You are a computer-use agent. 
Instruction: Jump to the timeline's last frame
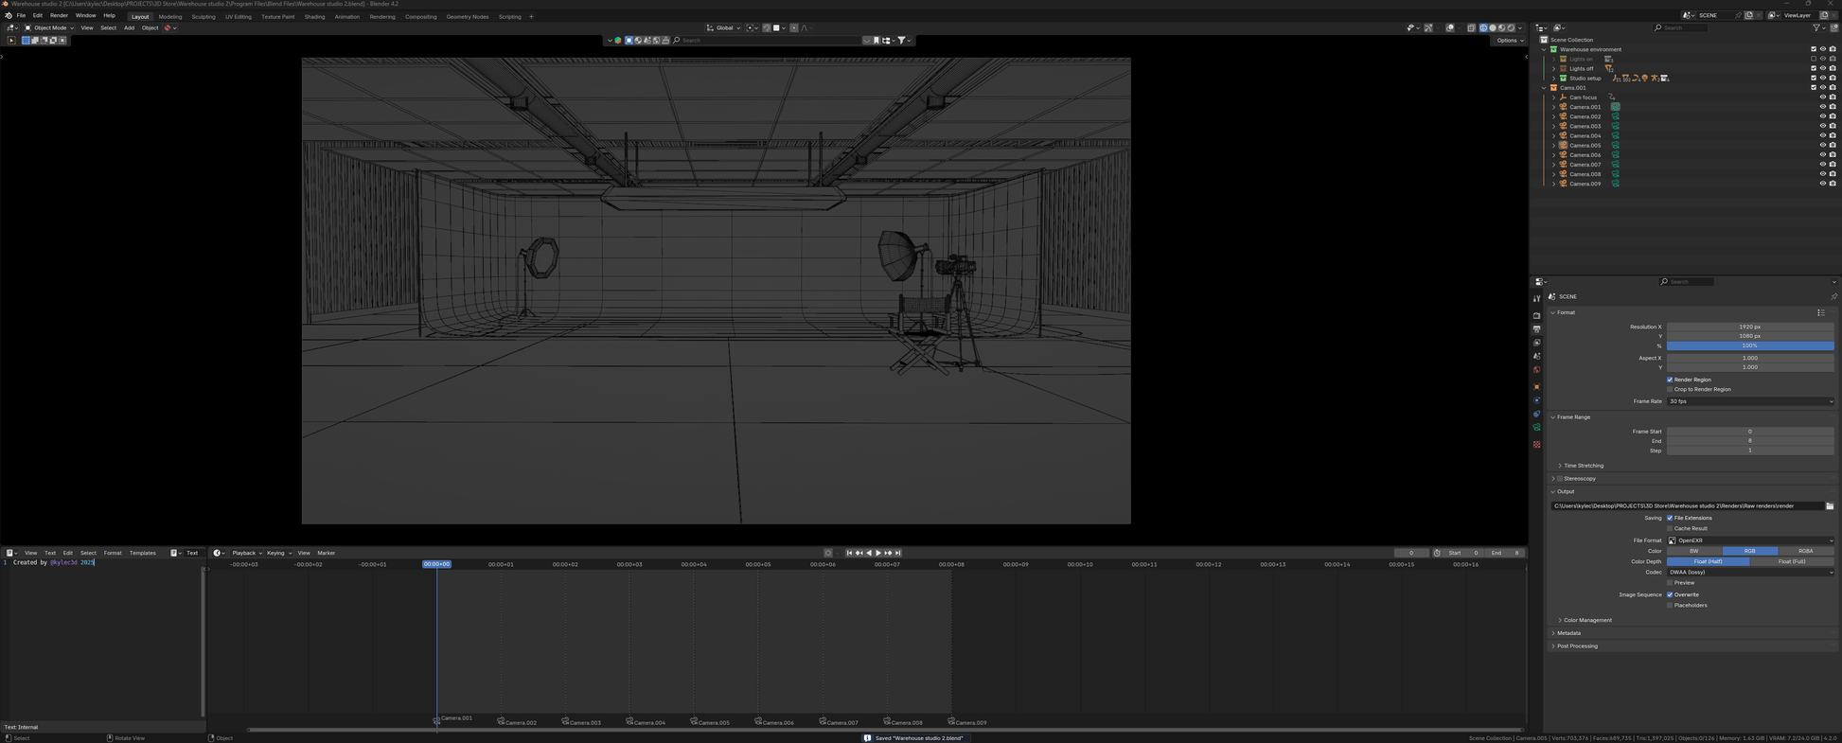898,553
